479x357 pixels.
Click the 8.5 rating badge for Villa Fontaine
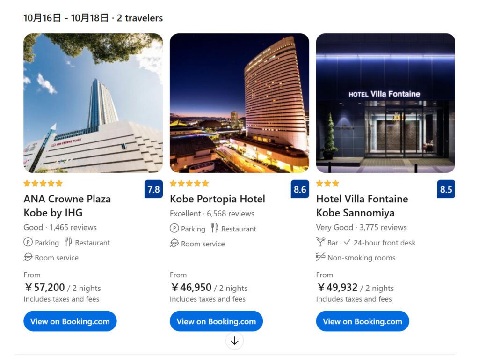446,189
